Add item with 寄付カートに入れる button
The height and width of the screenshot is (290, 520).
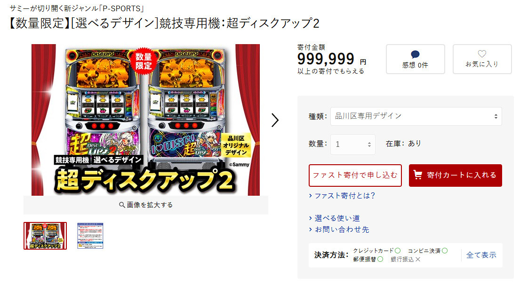(456, 175)
